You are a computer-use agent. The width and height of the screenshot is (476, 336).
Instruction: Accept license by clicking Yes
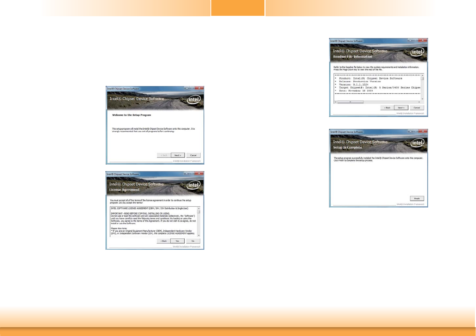click(x=177, y=241)
